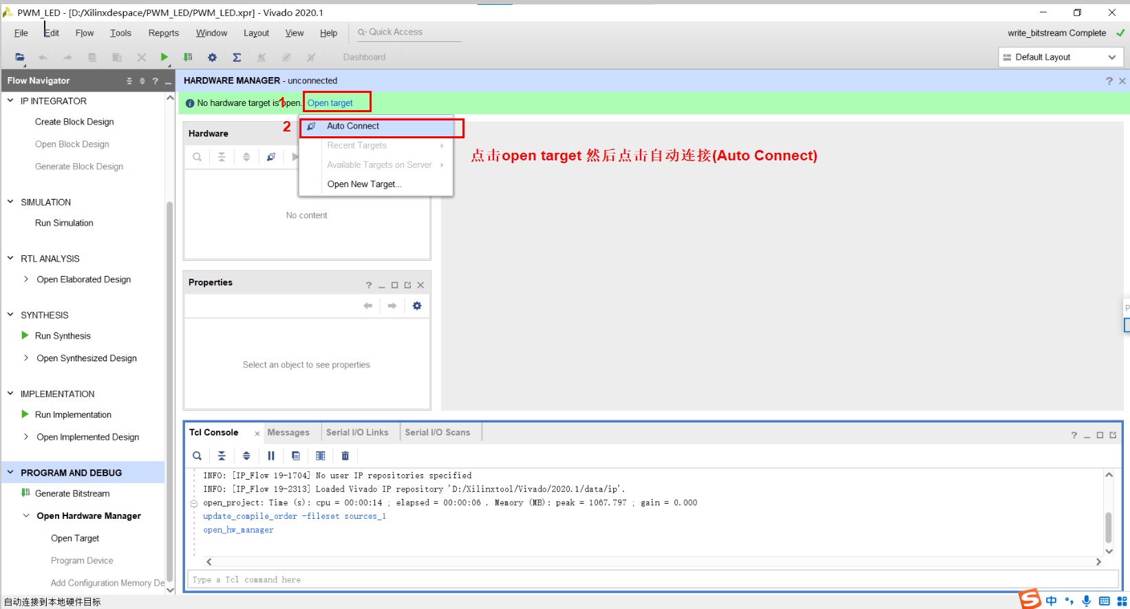Viewport: 1130px width, 609px height.
Task: Collapse the IP INTEGRATOR section
Action: 10,100
